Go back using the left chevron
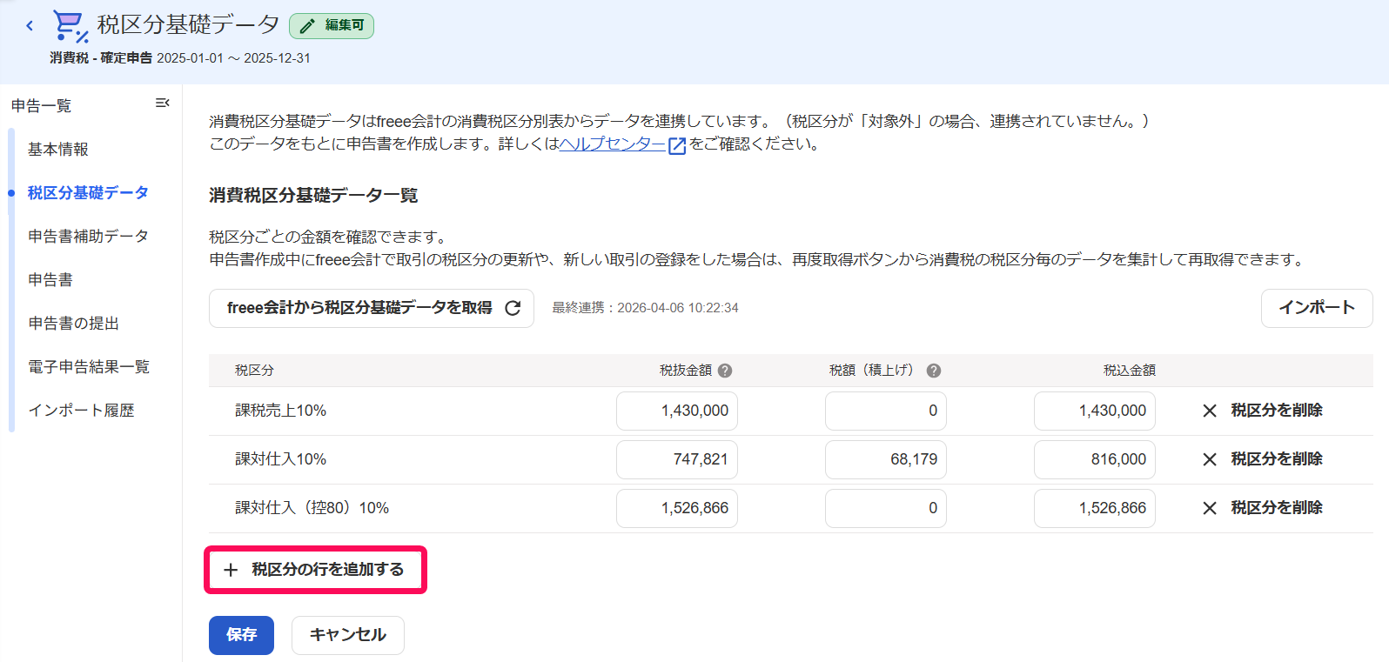Image resolution: width=1389 pixels, height=662 pixels. pyautogui.click(x=30, y=25)
